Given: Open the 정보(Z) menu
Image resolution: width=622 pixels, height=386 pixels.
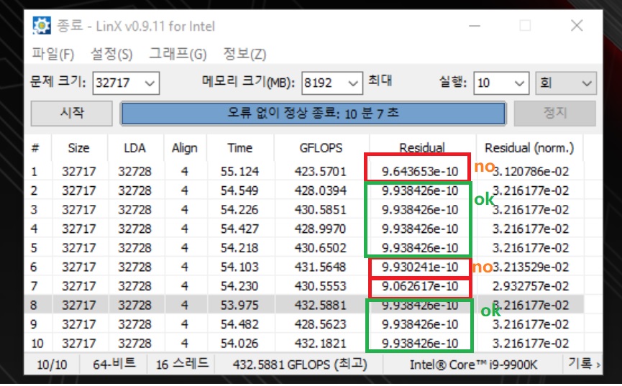Looking at the screenshot, I should 244,54.
